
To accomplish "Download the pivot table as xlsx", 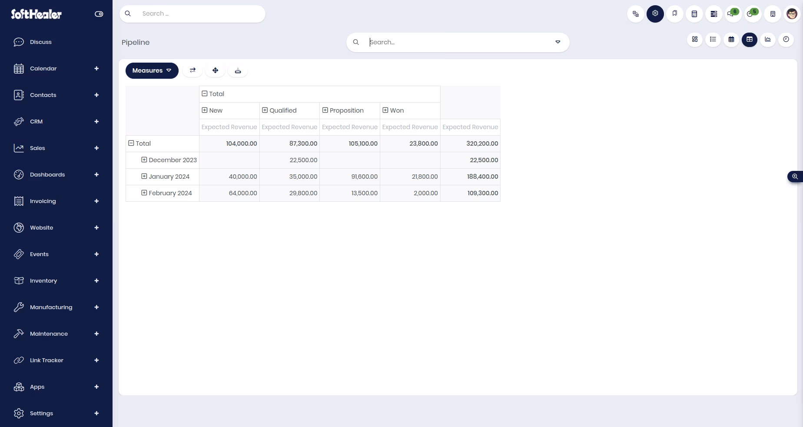I will (238, 70).
